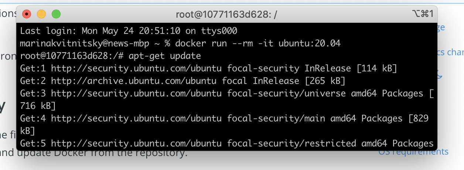464x170 pixels.
Task: Click the 'Last login' line in terminal
Action: (x=129, y=31)
